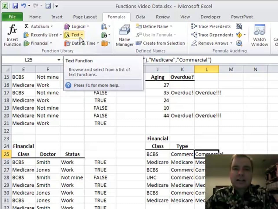The width and height of the screenshot is (278, 209).
Task: Toggle Show Formulas icon
Action: pos(239,26)
